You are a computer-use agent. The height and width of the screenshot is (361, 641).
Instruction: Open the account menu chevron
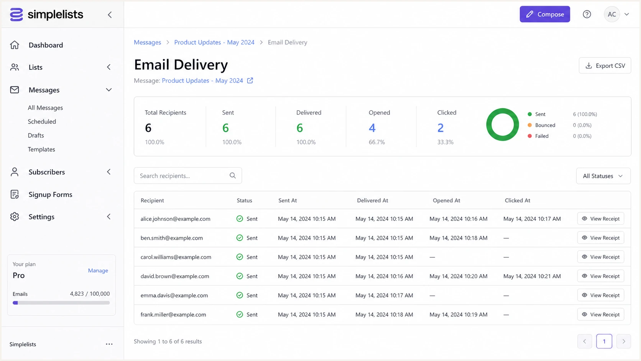tap(627, 14)
